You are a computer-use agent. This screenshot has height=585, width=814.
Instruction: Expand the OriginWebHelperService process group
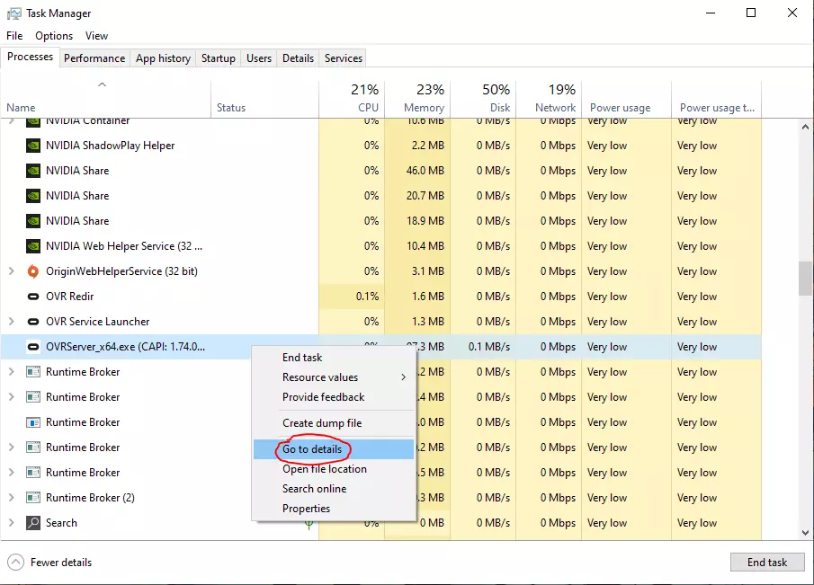click(x=11, y=271)
